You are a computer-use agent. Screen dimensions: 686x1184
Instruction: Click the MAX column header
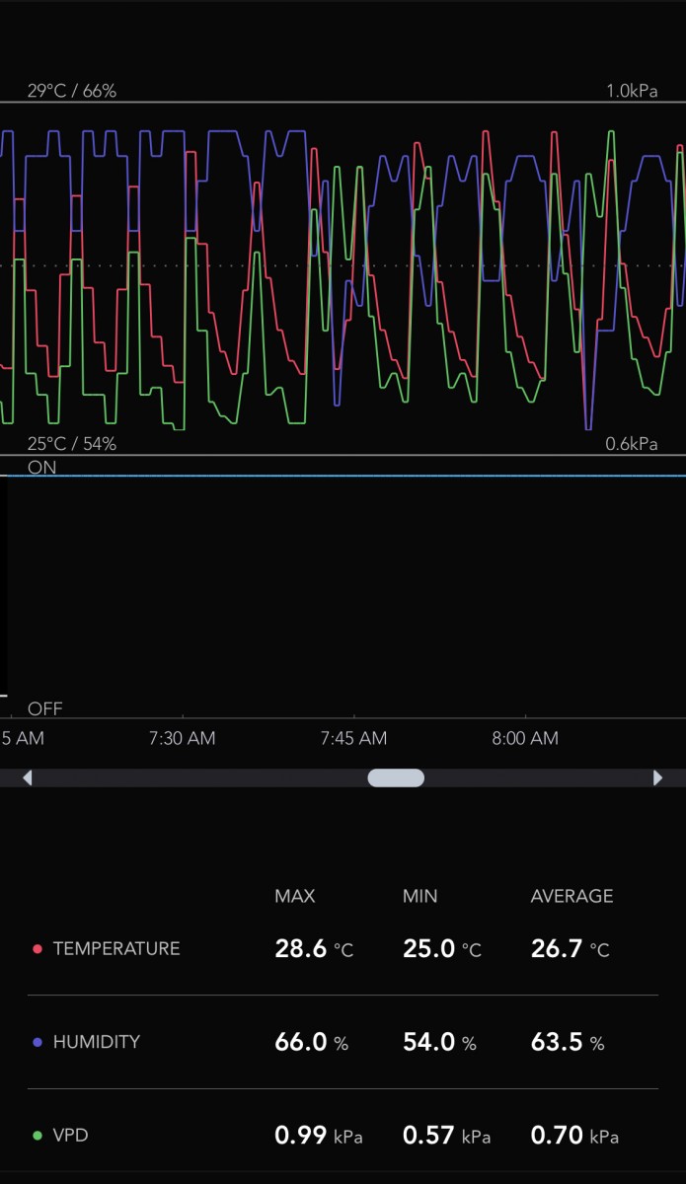[294, 896]
